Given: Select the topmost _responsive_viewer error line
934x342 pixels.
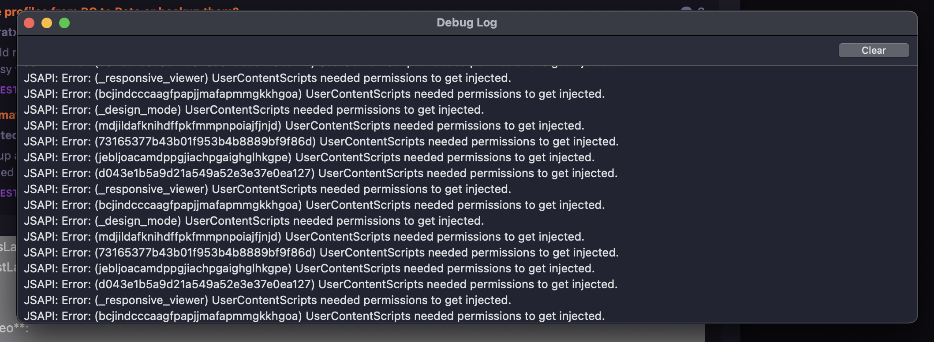Looking at the screenshot, I should 267,78.
